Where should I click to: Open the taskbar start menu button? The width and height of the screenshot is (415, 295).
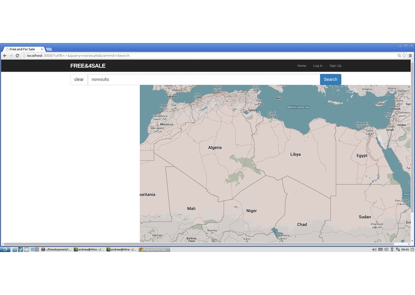point(5,250)
